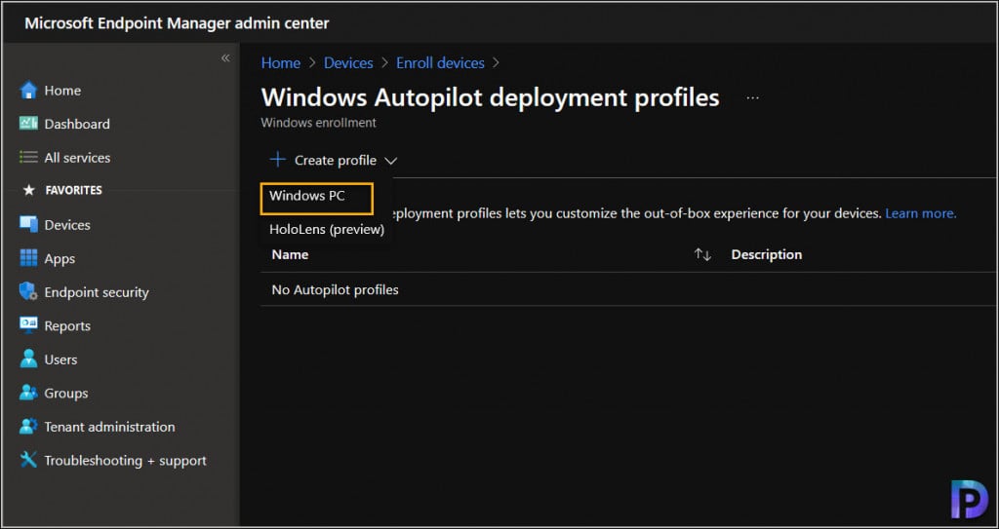Click the Create profile button label
This screenshot has width=999, height=529.
coord(336,161)
